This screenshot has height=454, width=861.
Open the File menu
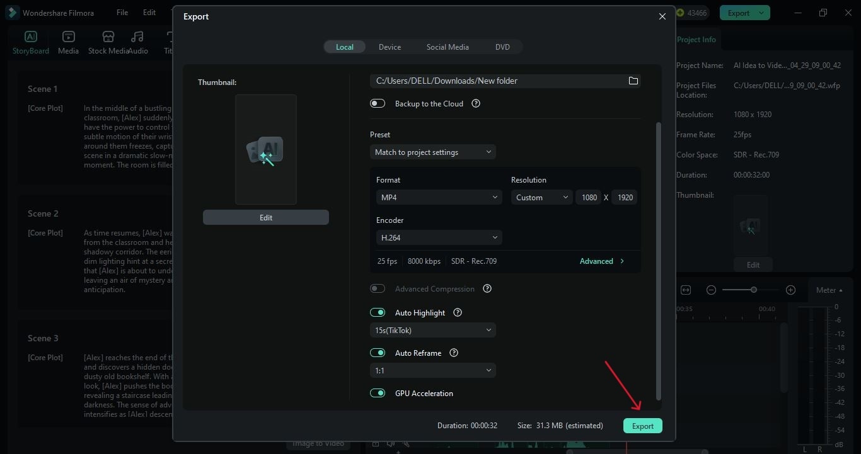point(122,13)
